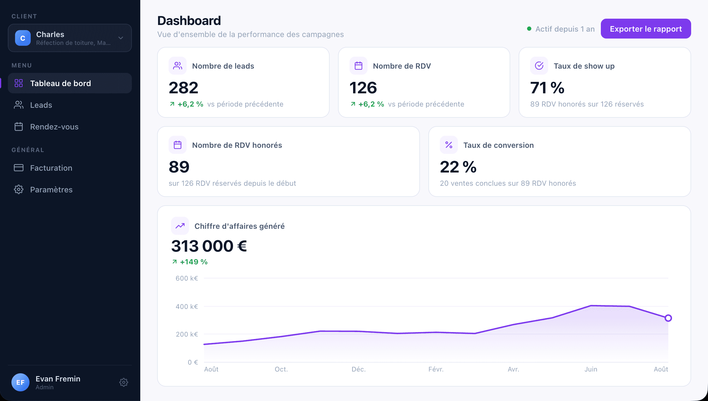Click the 22 % conversion value
708x401 pixels.
click(x=458, y=167)
